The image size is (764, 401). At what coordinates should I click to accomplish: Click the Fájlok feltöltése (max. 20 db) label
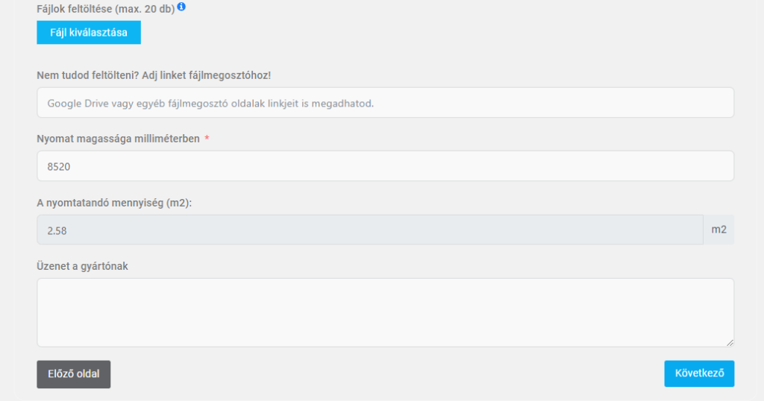coord(105,9)
